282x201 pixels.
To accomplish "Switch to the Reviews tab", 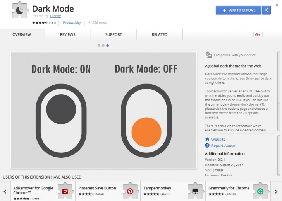I will pyautogui.click(x=68, y=34).
